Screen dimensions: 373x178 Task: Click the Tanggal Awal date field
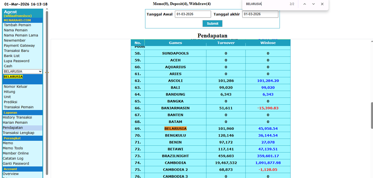click(193, 14)
